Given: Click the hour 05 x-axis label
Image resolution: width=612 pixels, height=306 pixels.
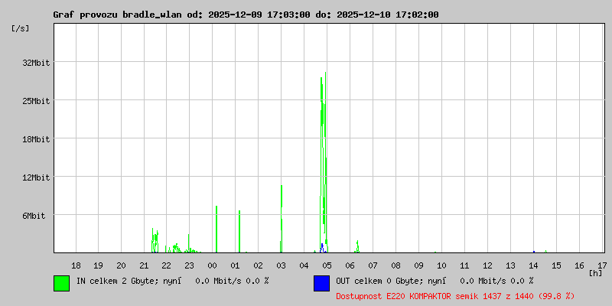Looking at the screenshot, I should (327, 265).
